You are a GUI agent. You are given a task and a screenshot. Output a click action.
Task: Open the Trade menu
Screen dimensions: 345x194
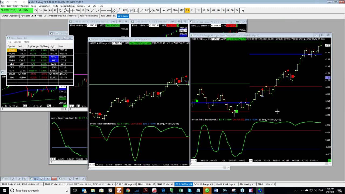55,6
